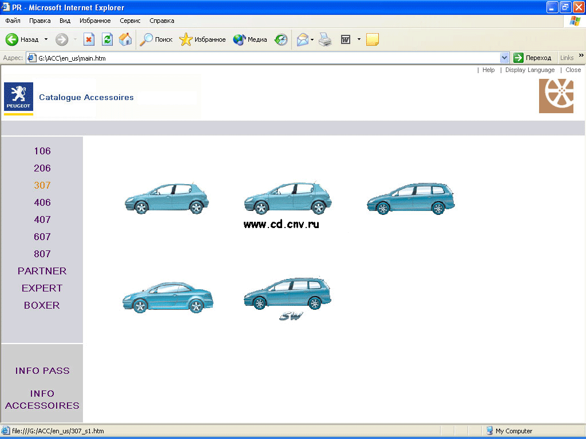Select model 206 in sidebar
Viewport: 586px width, 439px height.
42,168
